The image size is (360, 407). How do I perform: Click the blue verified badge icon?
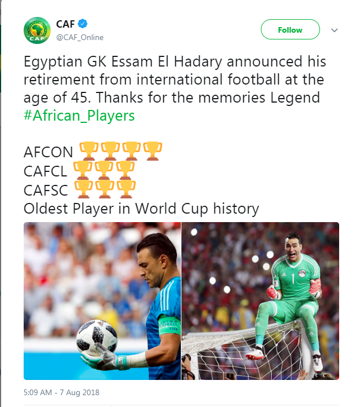point(82,24)
